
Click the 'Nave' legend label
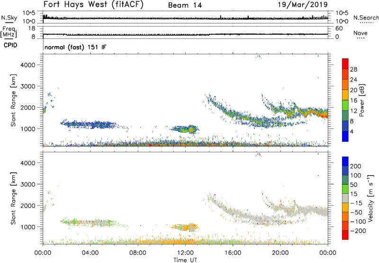(x=361, y=33)
